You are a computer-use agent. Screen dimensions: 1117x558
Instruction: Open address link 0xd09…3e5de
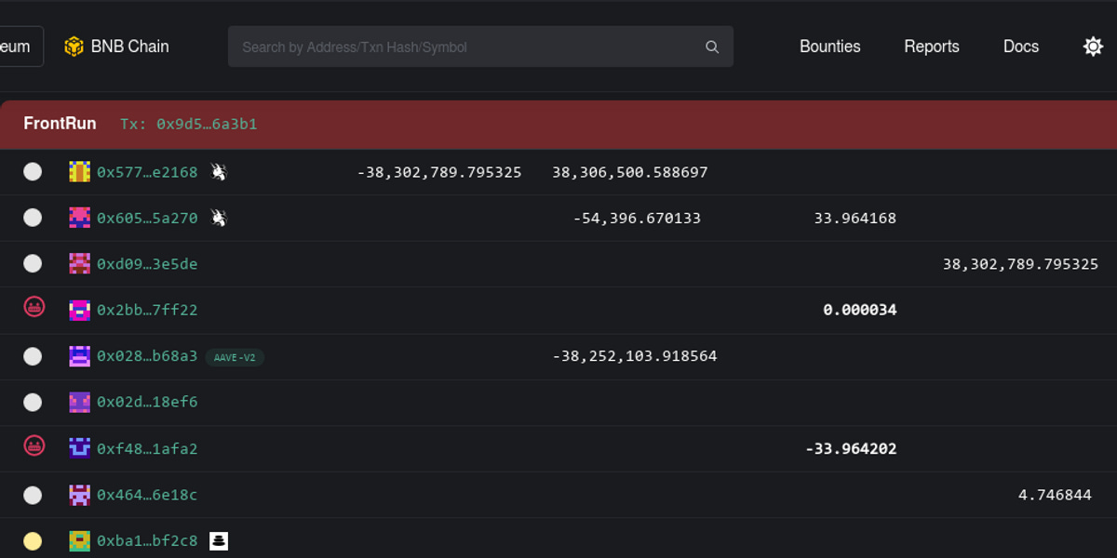click(x=147, y=264)
